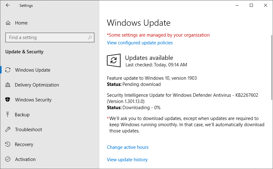The width and height of the screenshot is (273, 169).
Task: Click the Home house icon
Action: tap(8, 23)
